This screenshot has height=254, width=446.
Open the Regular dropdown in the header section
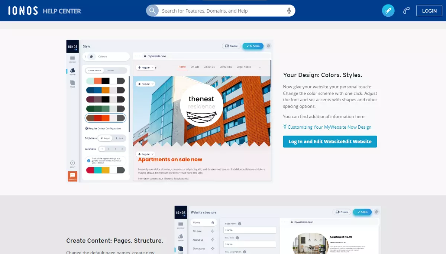[145, 68]
